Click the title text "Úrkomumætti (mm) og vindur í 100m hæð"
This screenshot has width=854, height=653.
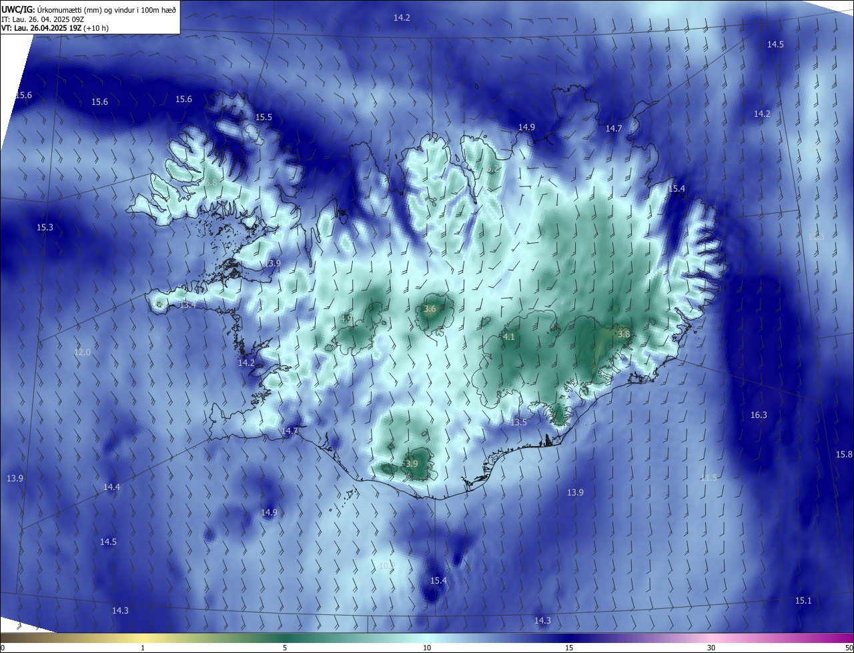tap(105, 9)
